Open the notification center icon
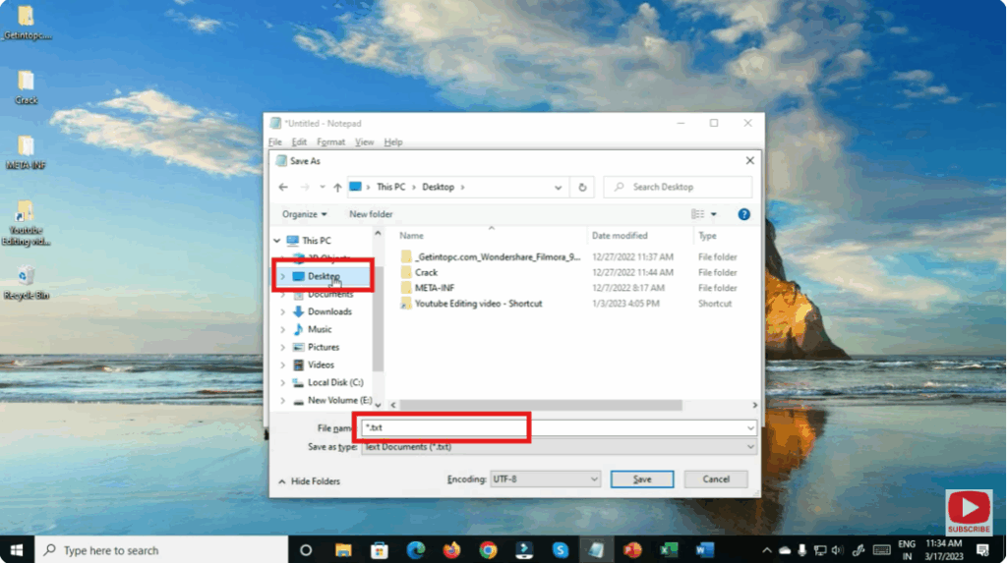 click(x=982, y=550)
